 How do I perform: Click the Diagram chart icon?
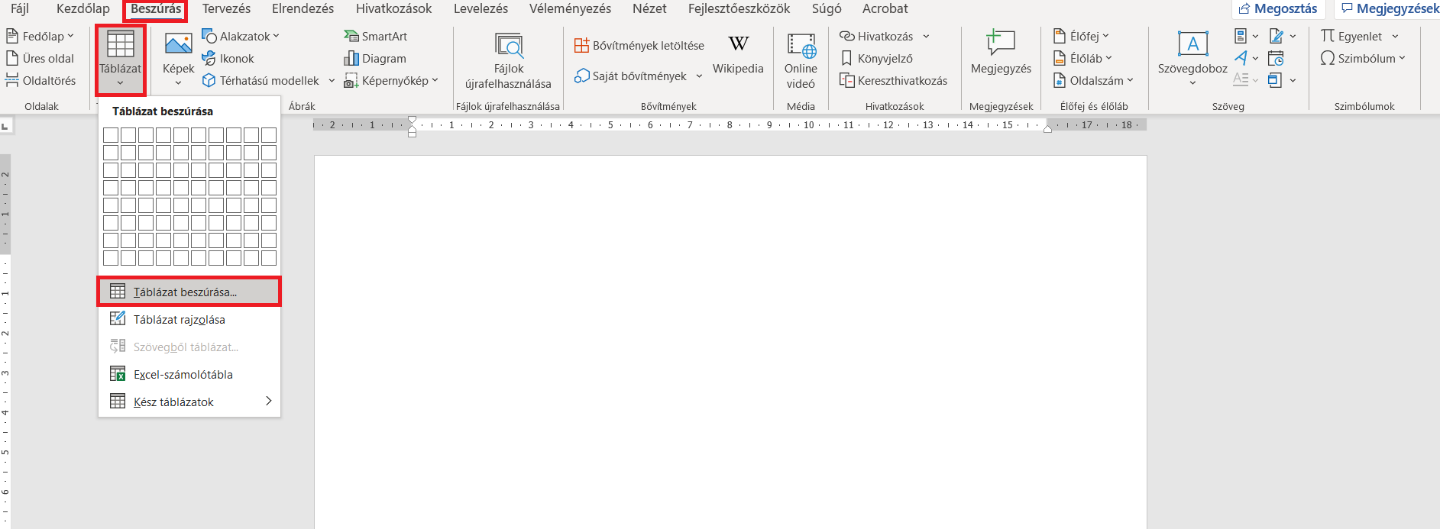375,59
